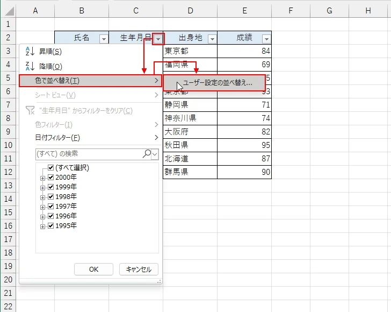This screenshot has width=391, height=312.
Task: Uncheck the 1995年 checkbox
Action: [50, 225]
